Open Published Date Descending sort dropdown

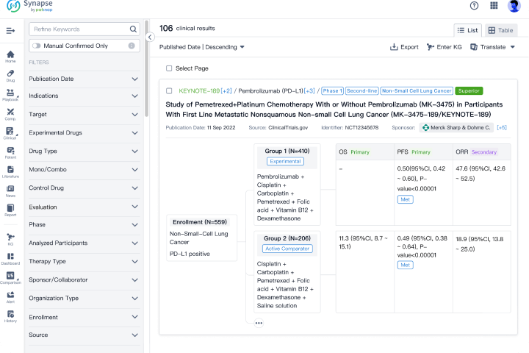[202, 47]
